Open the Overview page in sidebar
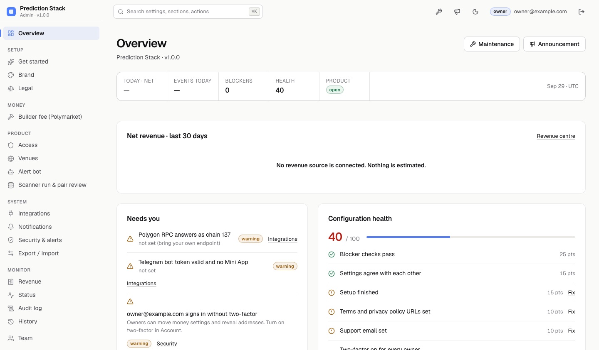This screenshot has width=599, height=350. click(x=51, y=33)
